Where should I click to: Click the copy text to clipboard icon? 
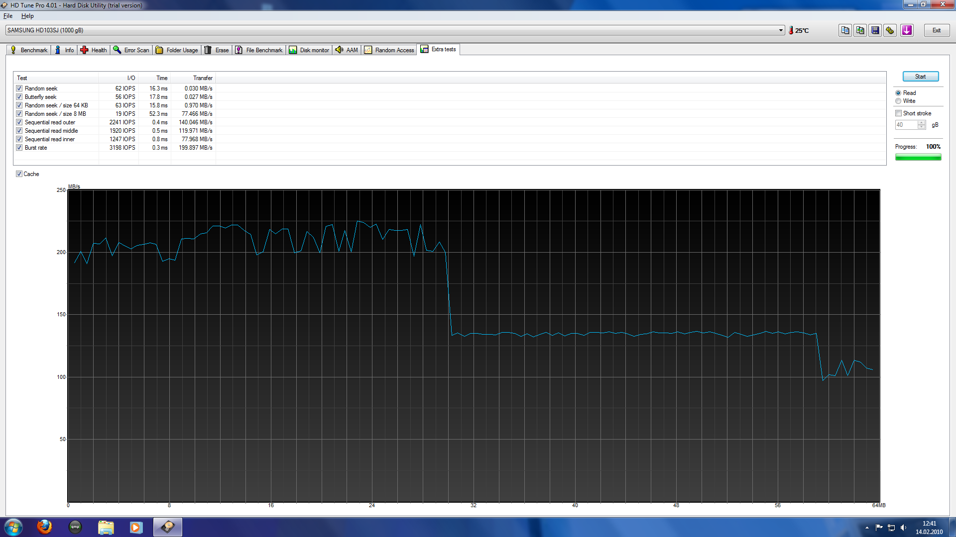pos(845,30)
